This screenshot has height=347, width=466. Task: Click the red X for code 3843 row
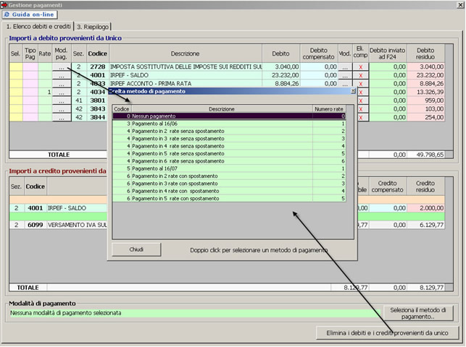coord(360,108)
